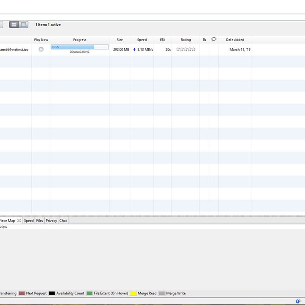Click the download progress bar at 75.5%
The width and height of the screenshot is (305, 305).
[x=80, y=47]
